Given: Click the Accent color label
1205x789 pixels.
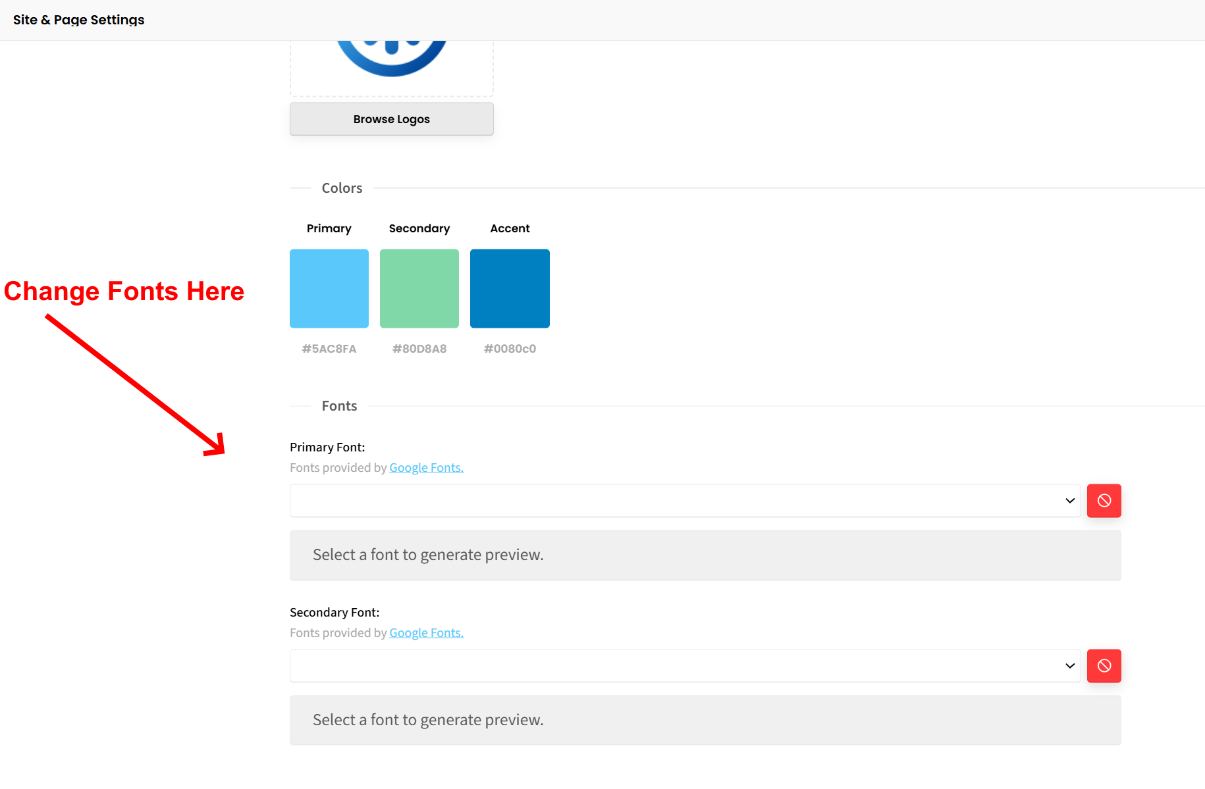Looking at the screenshot, I should (x=510, y=228).
